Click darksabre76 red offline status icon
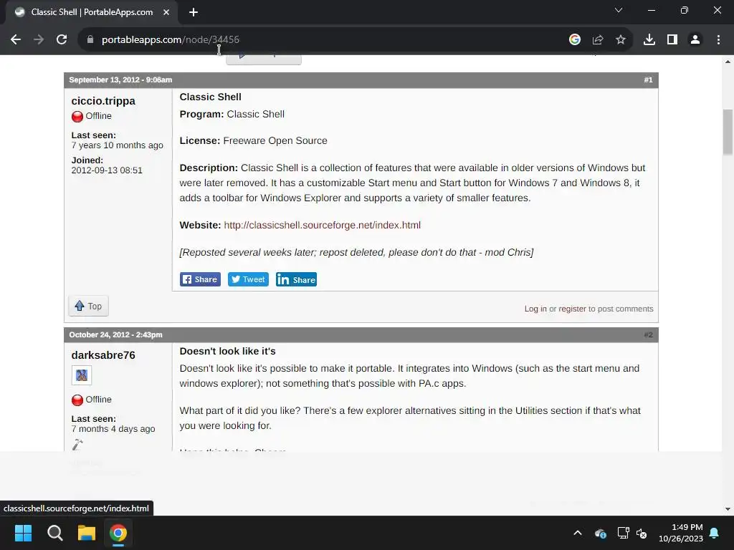The width and height of the screenshot is (734, 550). [77, 400]
